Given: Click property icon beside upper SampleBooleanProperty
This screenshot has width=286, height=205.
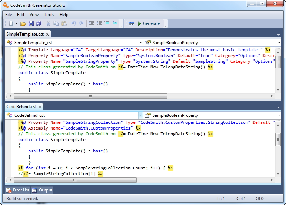Looking at the screenshot, I should 148,43.
